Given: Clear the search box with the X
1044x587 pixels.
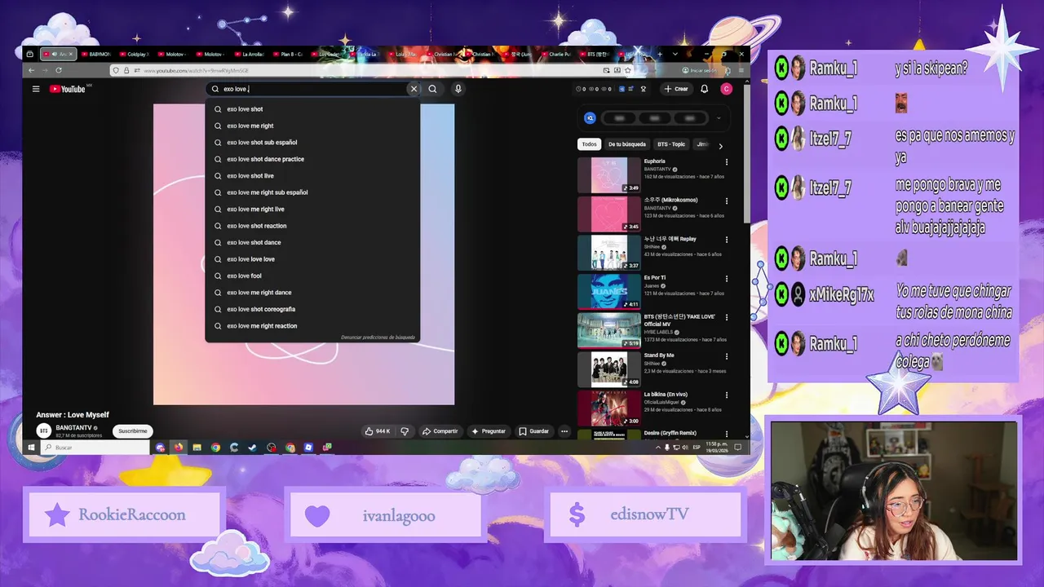Looking at the screenshot, I should (414, 89).
